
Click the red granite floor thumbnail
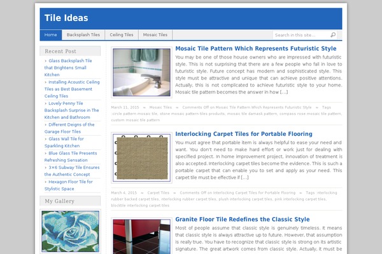[141, 236]
